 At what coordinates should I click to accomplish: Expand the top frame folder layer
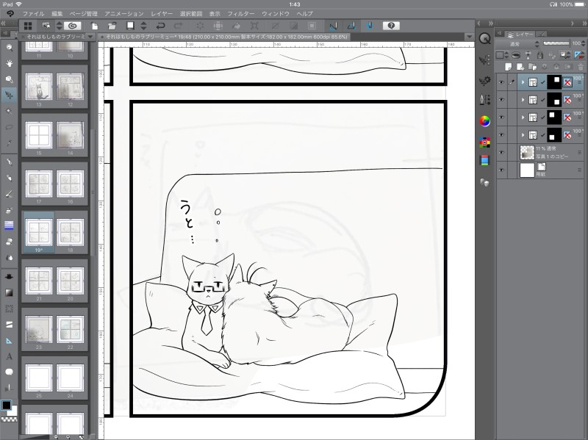[x=523, y=82]
